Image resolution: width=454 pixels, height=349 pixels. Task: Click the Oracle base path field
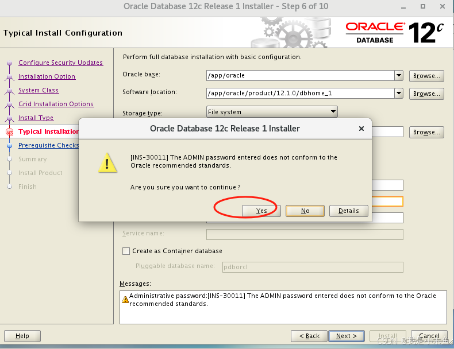pos(300,75)
